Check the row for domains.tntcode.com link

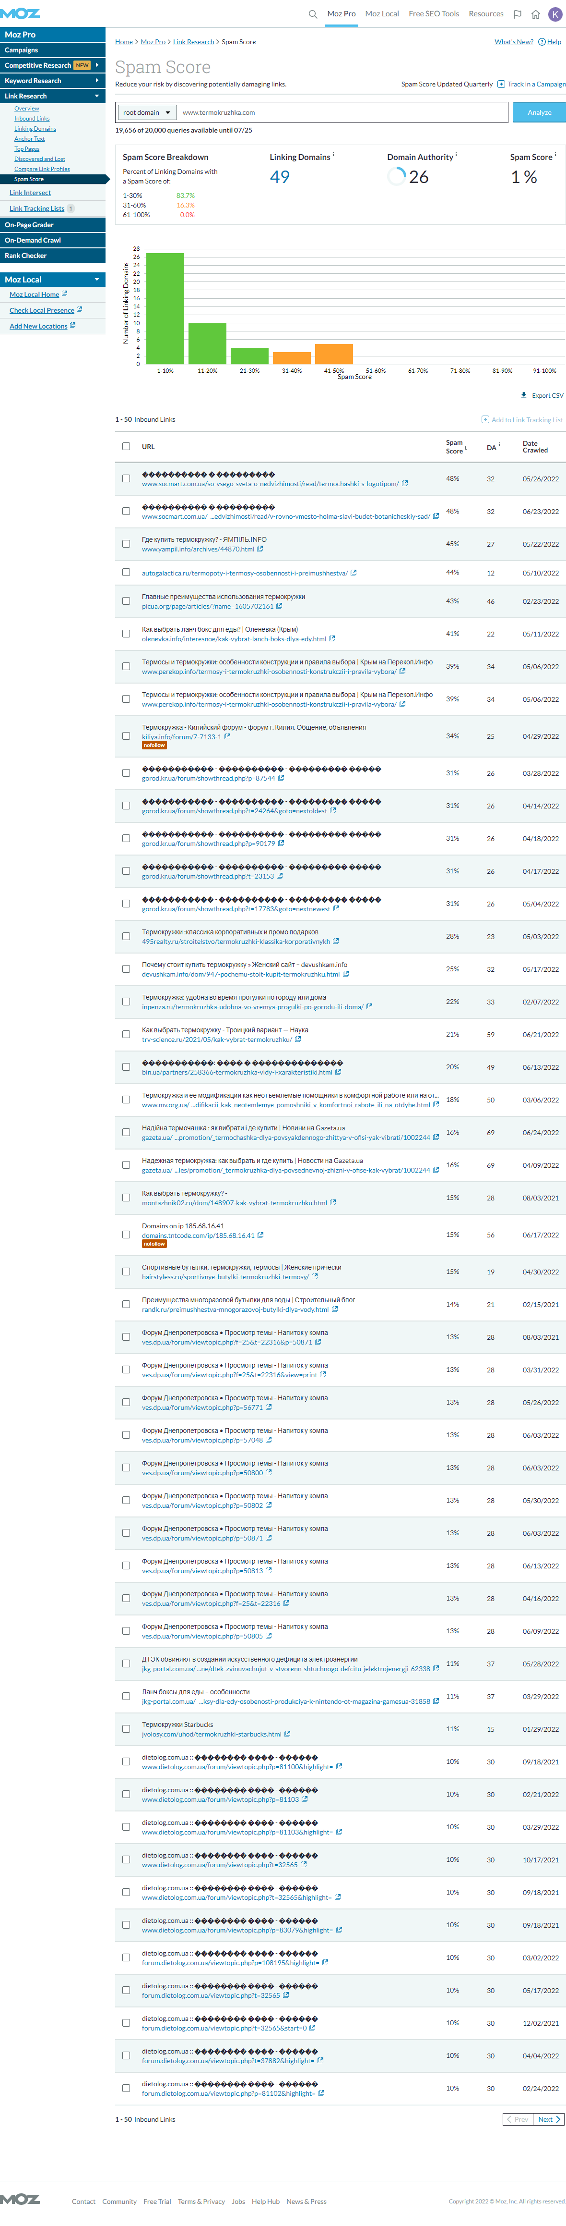tap(126, 1235)
